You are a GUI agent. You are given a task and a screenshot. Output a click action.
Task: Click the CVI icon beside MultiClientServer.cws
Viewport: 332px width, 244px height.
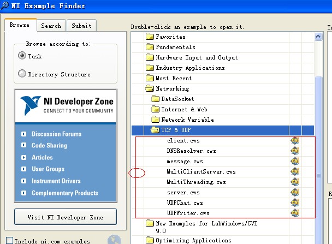coord(295,171)
